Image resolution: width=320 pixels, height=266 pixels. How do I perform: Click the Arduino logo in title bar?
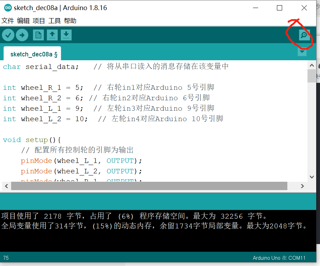[x=8, y=8]
